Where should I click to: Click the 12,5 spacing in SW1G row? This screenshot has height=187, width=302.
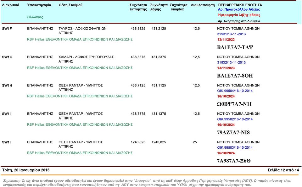pyautogui.click(x=196, y=57)
